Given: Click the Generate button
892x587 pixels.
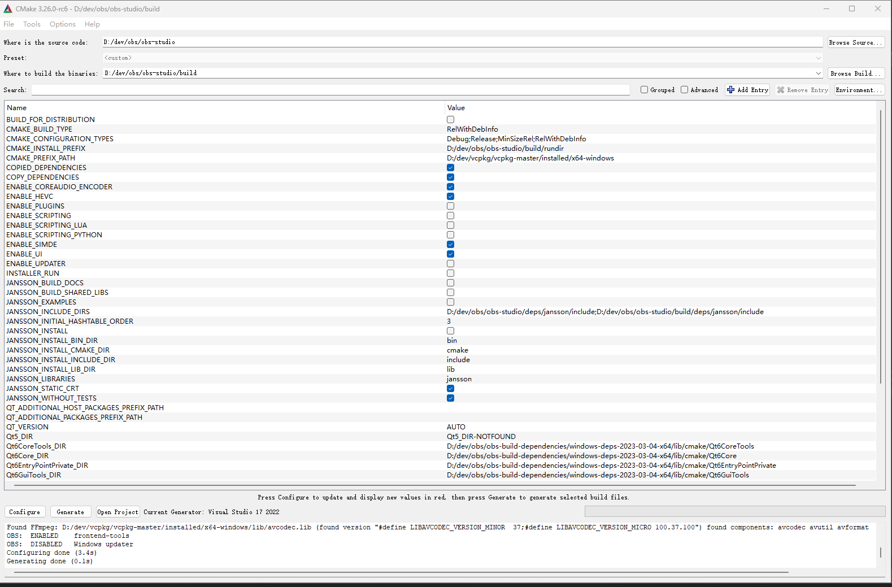Looking at the screenshot, I should click(71, 512).
